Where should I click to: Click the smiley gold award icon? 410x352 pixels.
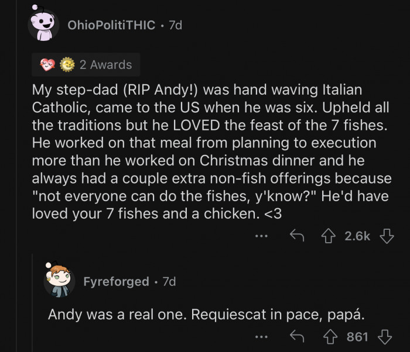[66, 65]
